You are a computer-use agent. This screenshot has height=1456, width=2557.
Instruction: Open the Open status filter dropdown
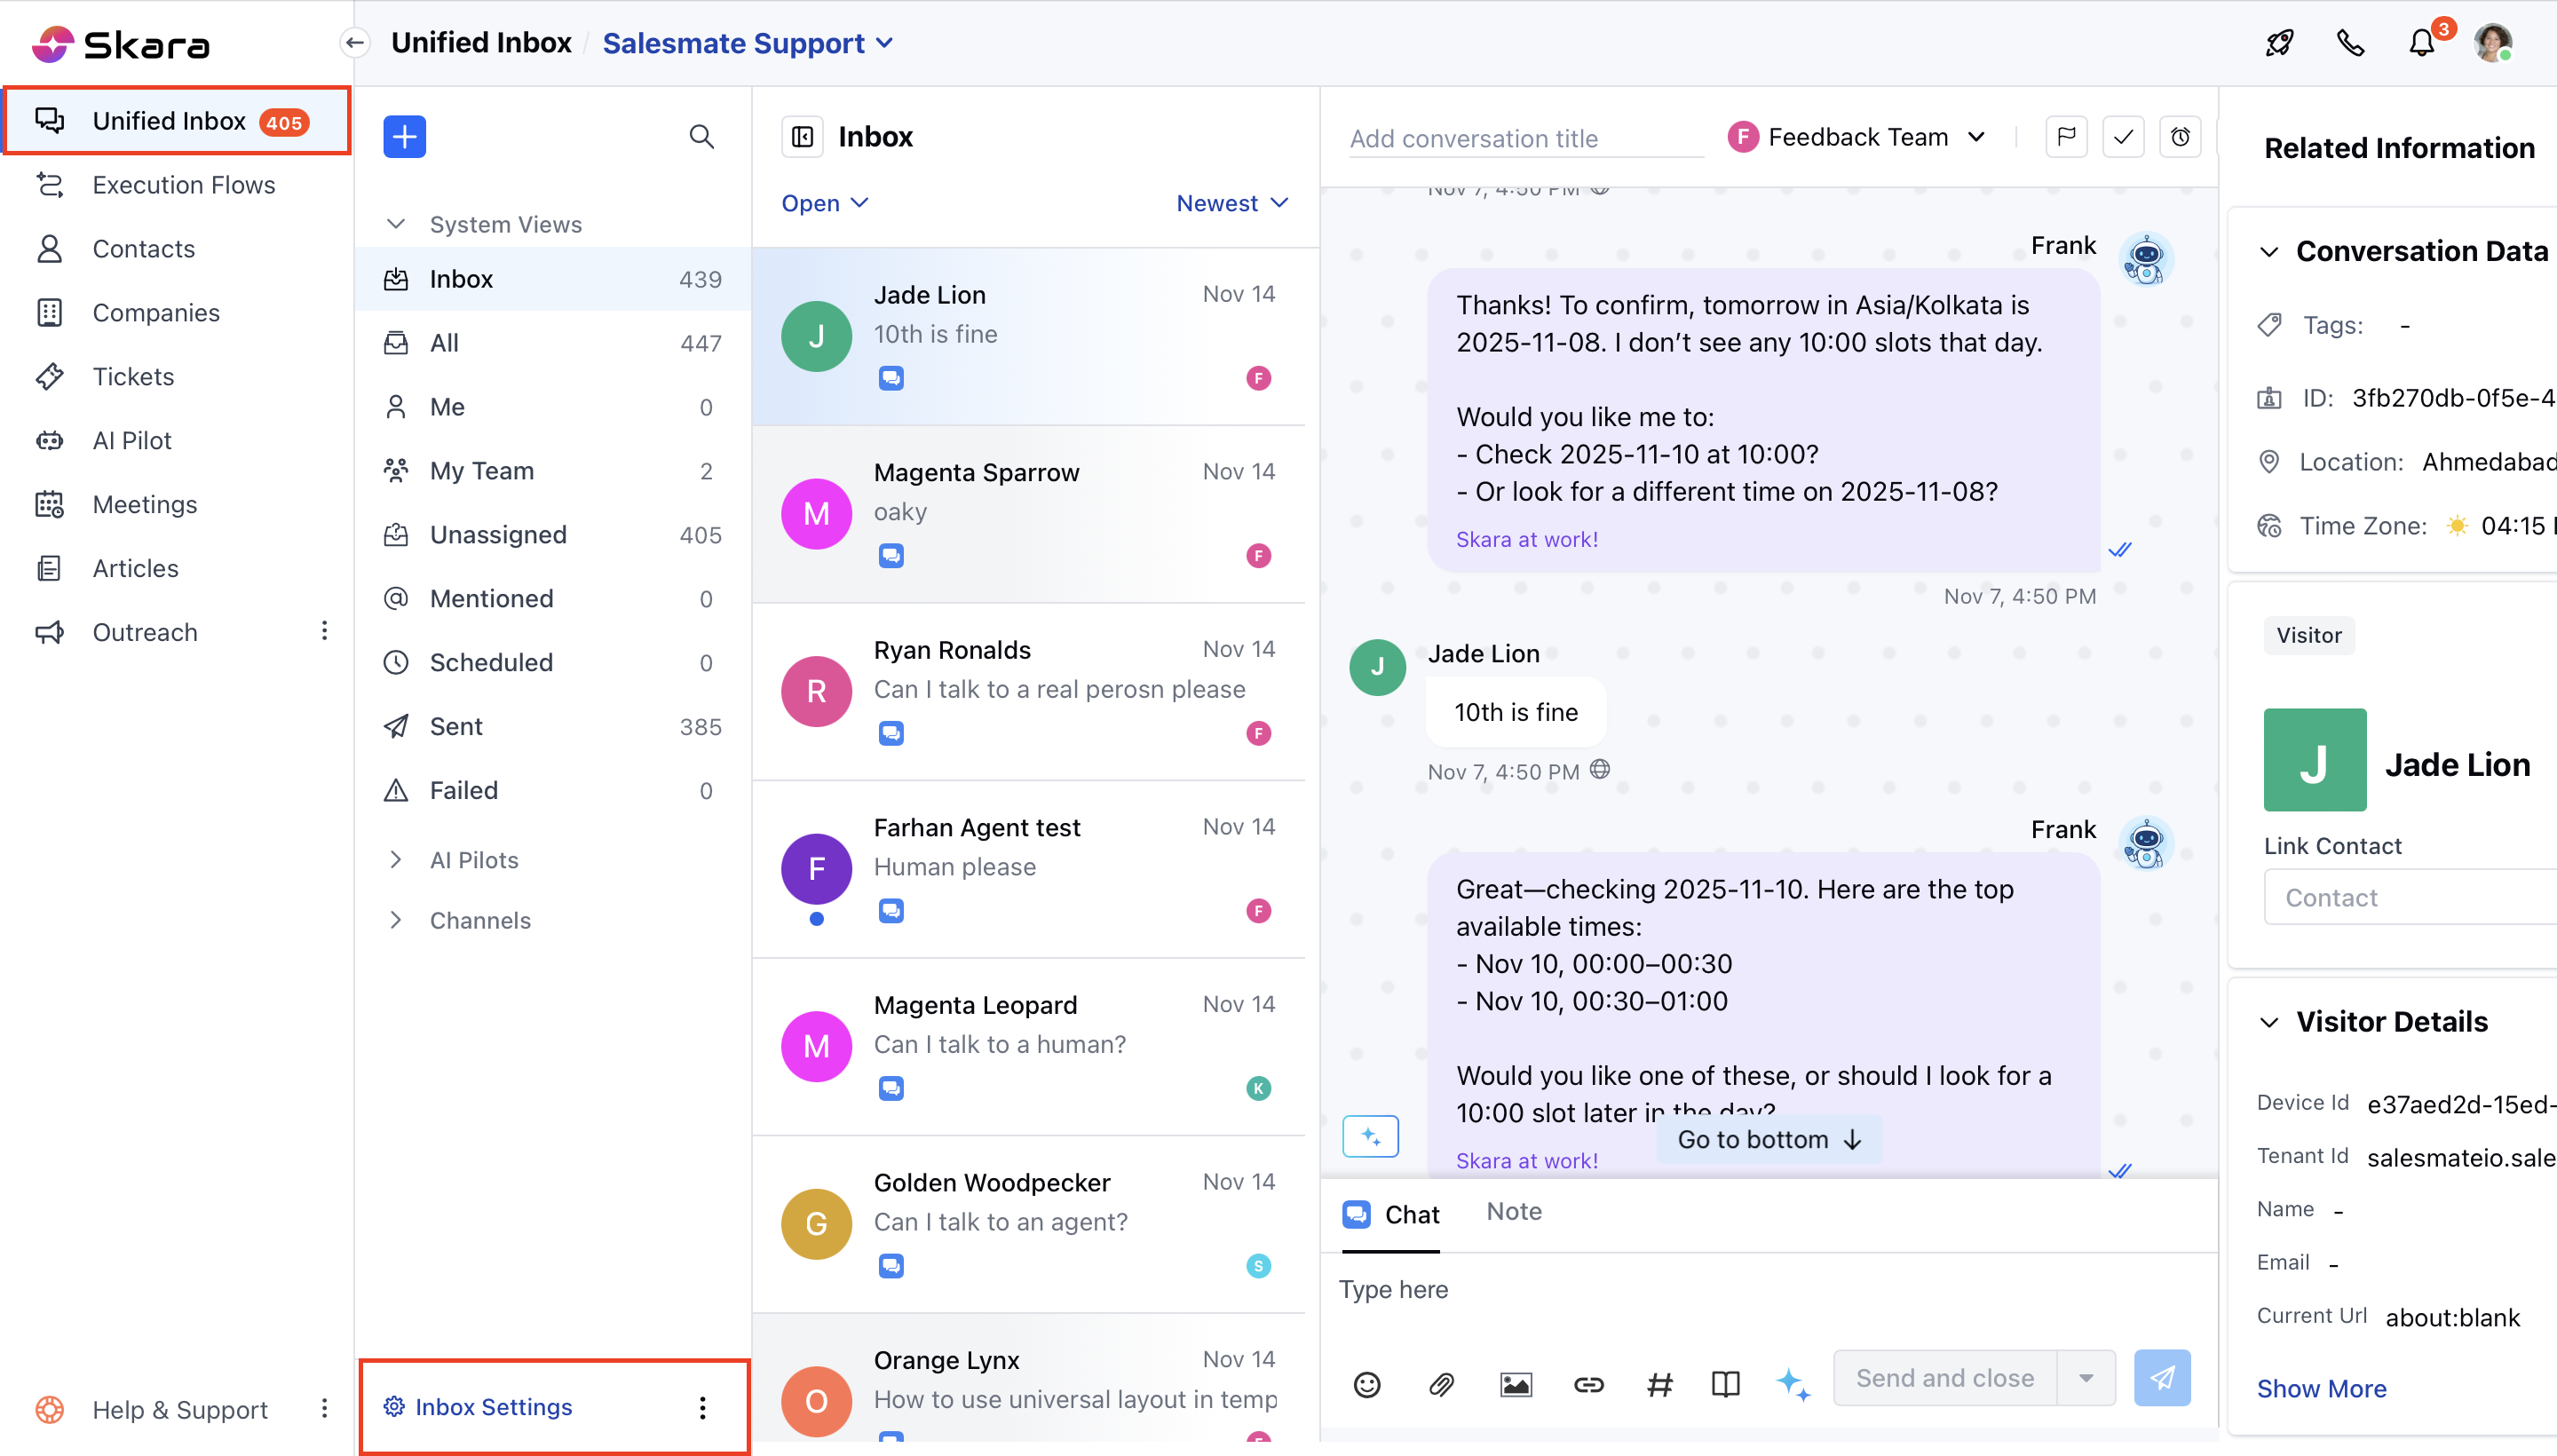[x=823, y=203]
